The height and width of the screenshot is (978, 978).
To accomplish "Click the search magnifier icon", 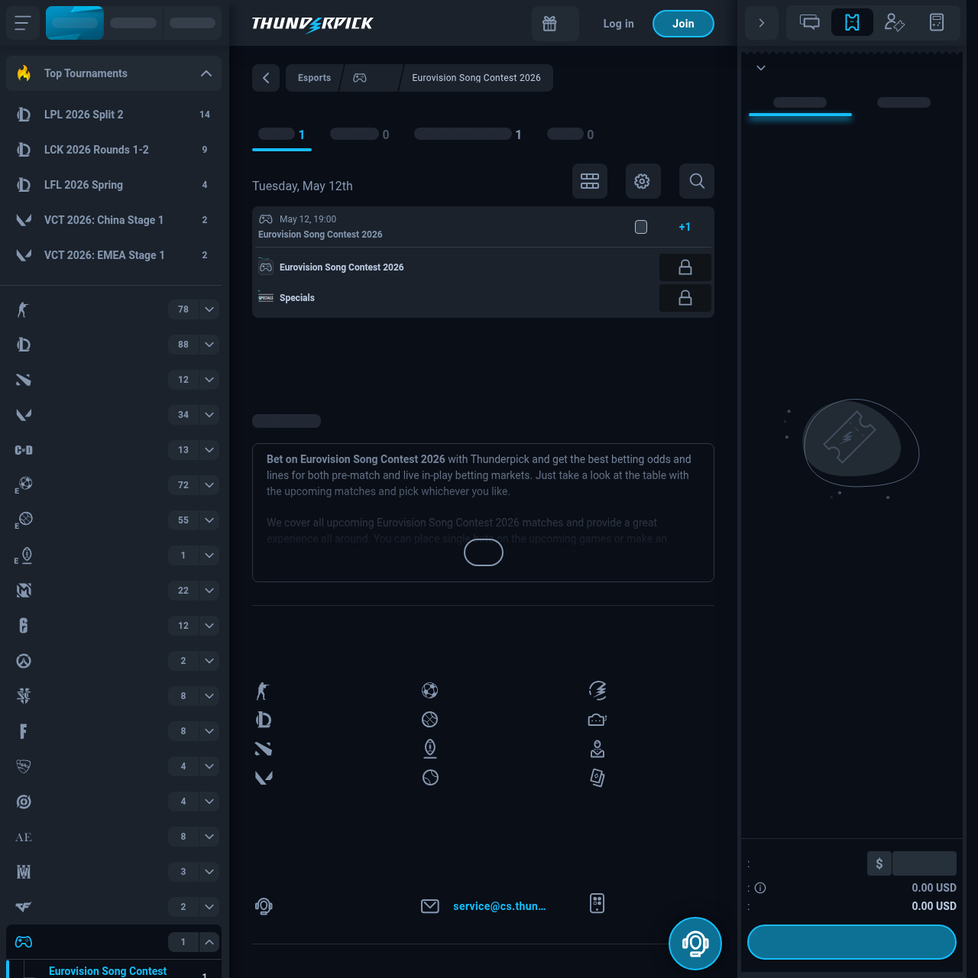I will pyautogui.click(x=697, y=181).
